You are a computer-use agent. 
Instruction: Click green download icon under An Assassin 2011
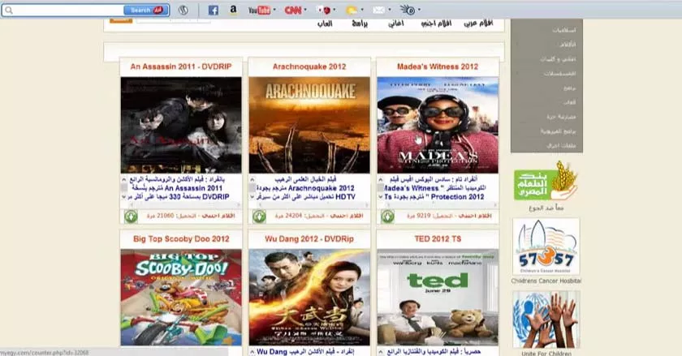(130, 217)
